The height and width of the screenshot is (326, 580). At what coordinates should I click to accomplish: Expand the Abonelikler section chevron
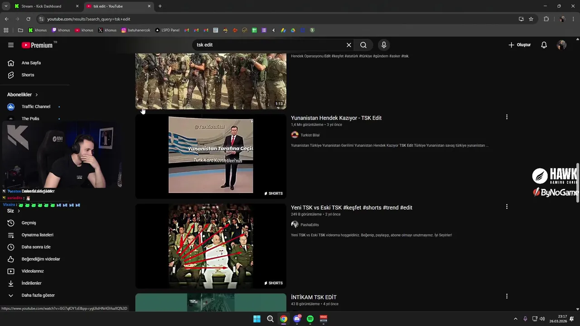click(x=37, y=95)
